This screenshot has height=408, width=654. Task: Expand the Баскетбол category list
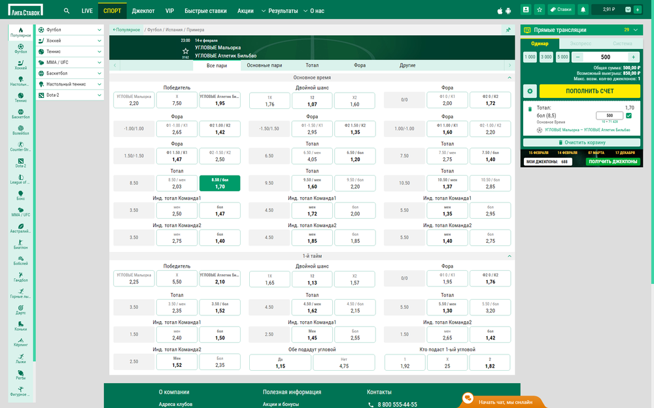70,73
